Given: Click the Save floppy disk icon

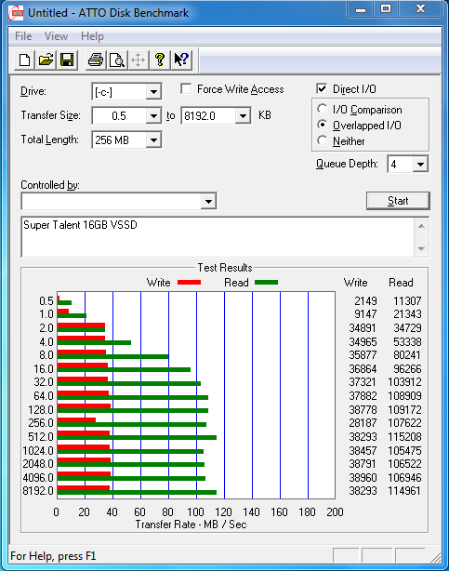Looking at the screenshot, I should [x=67, y=60].
